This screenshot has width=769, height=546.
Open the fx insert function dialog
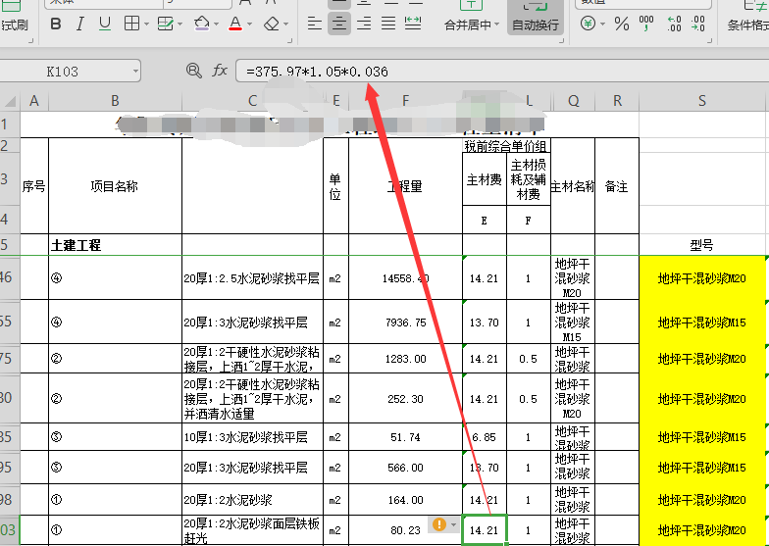pyautogui.click(x=220, y=71)
